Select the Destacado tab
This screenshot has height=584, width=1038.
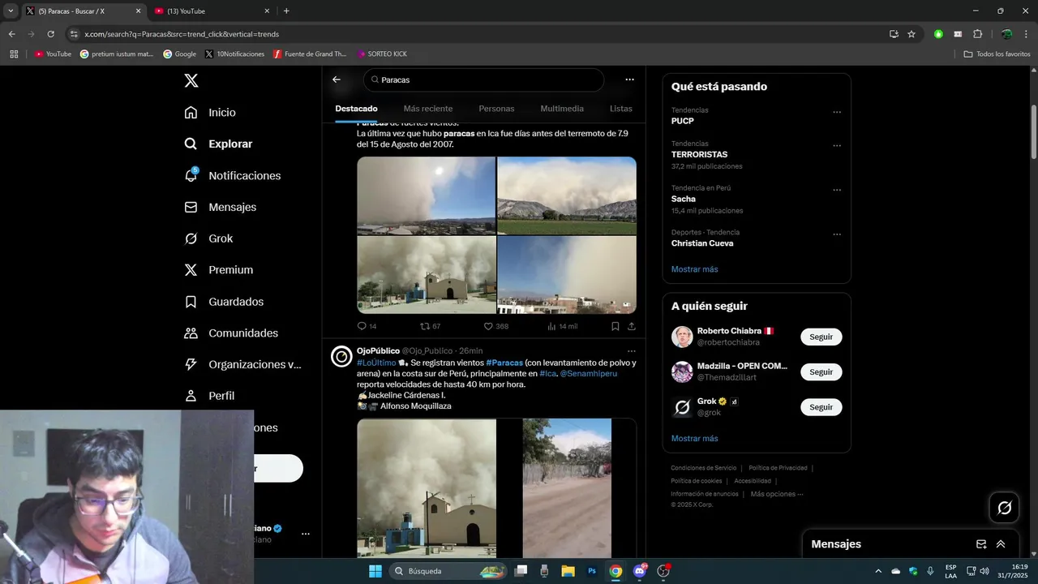[356, 109]
